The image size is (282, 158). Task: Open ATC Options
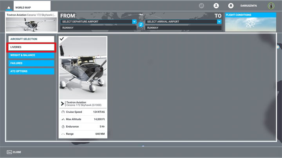tap(32, 71)
